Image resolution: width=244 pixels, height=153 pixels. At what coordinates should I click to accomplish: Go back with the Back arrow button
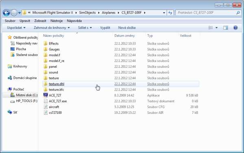click(6, 13)
